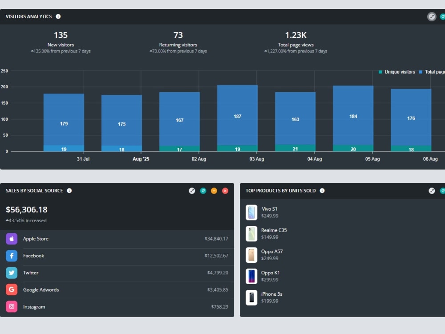
Task: Toggle Total page views legend series
Action: click(x=432, y=72)
